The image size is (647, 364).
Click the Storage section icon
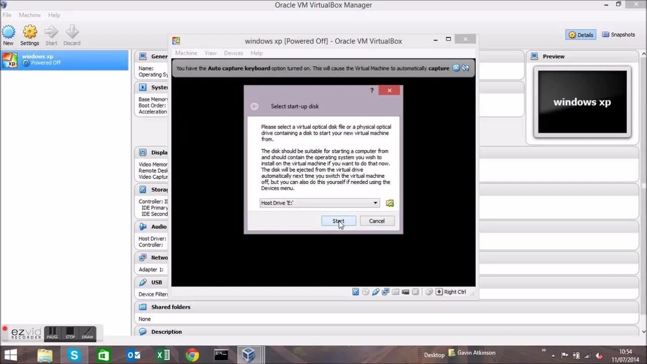pos(143,190)
